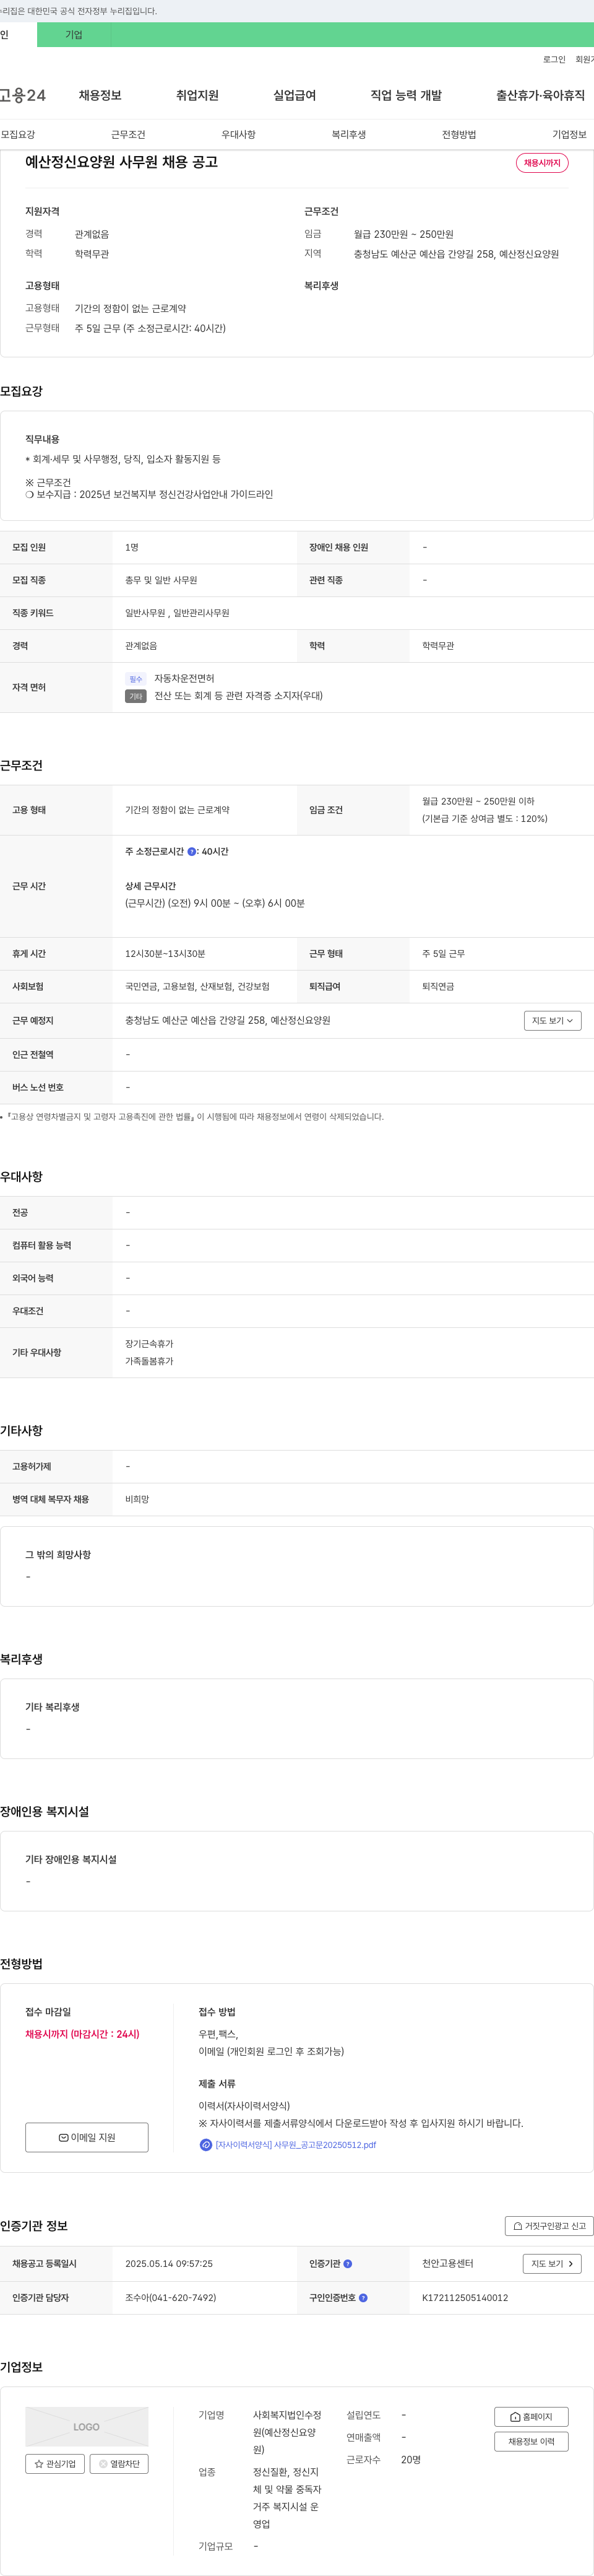Click the 채용시까지 badge
The height and width of the screenshot is (2576, 594).
542,163
